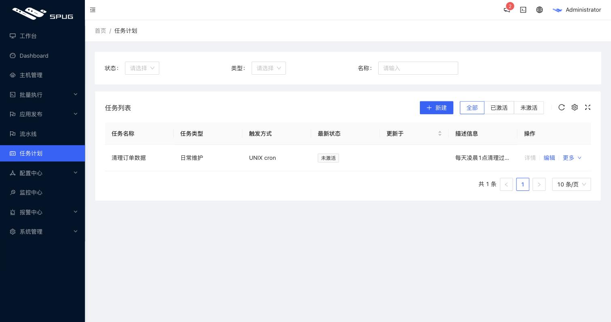Screen dimensions: 611x322
Task: Collapse the sidebar with the menu fold icon
Action: coord(93,10)
